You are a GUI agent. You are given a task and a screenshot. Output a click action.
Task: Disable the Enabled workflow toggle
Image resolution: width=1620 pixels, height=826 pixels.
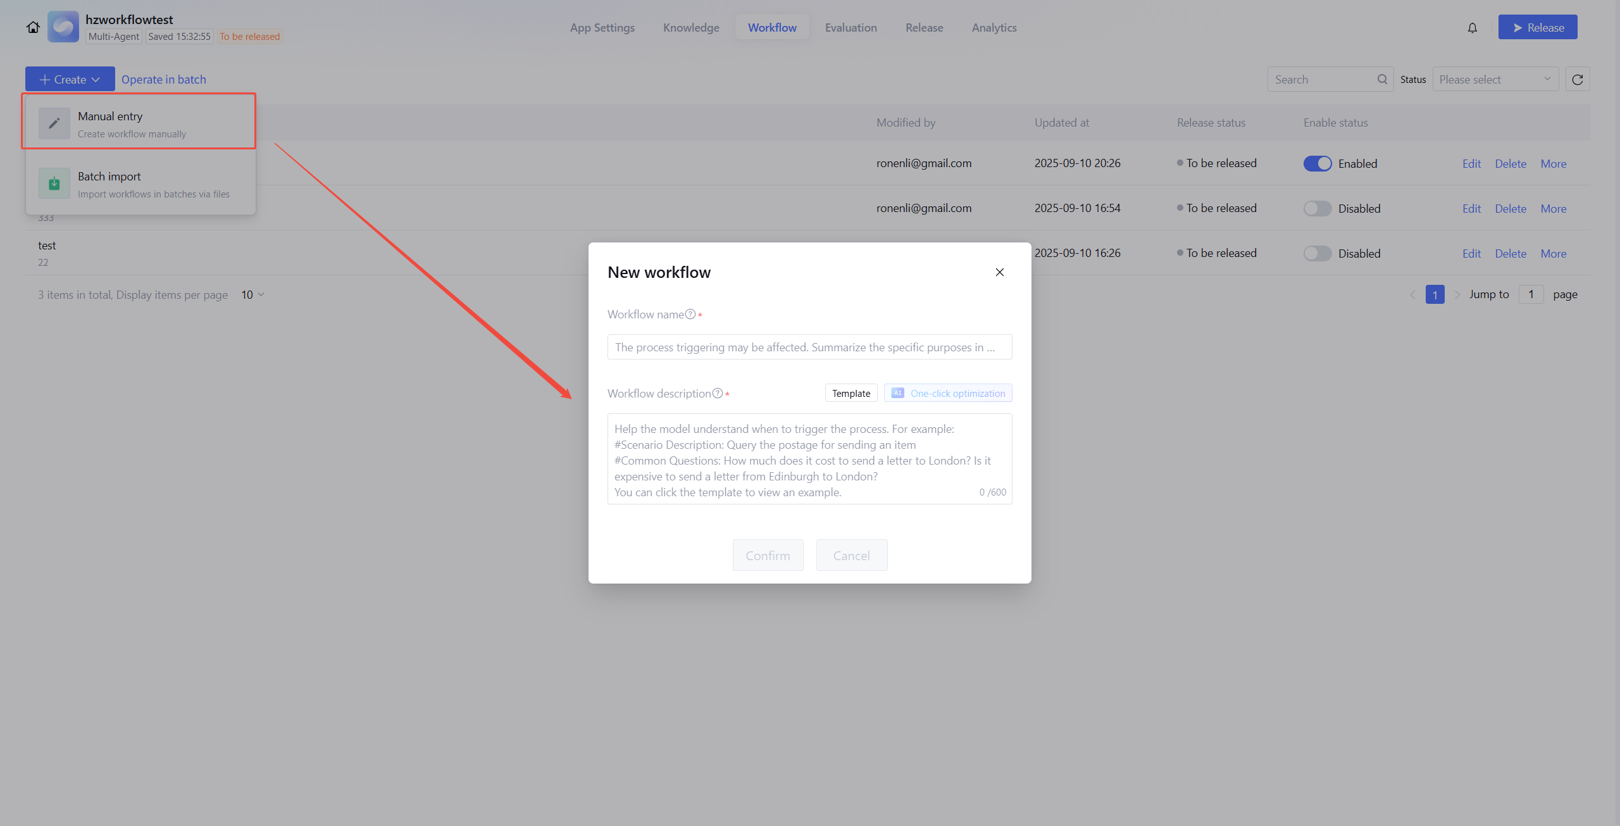pos(1318,164)
